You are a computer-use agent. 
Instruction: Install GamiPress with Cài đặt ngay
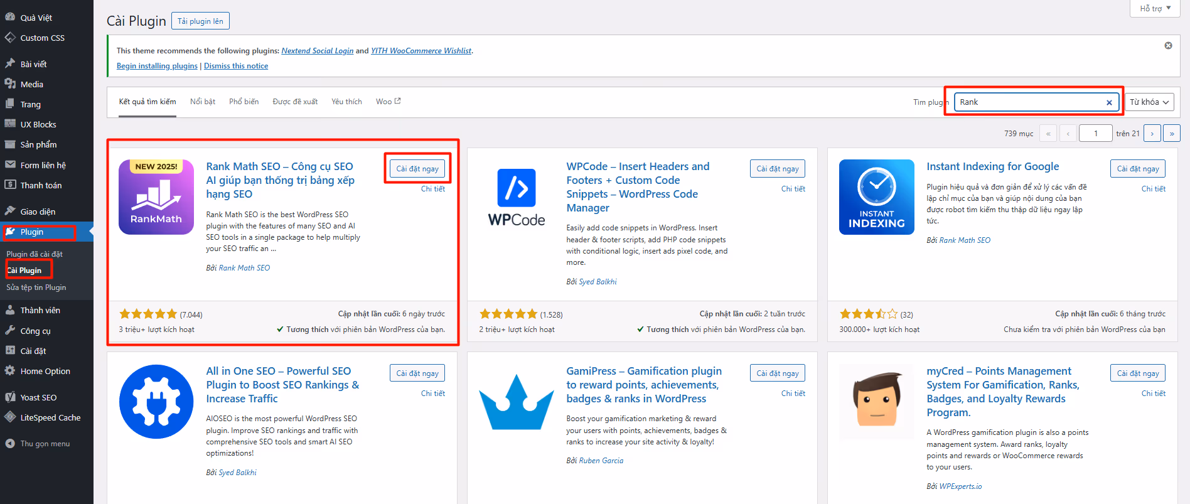coord(778,373)
